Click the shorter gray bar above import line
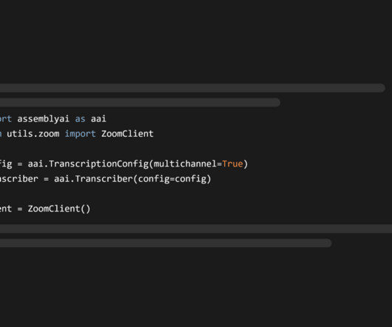This screenshot has width=392, height=327. pos(140,103)
